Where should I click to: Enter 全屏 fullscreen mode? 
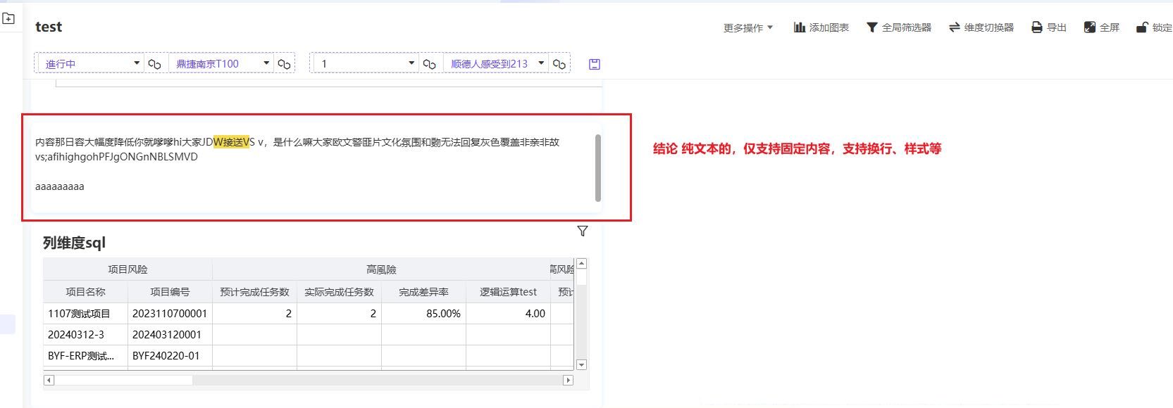(x=1102, y=27)
